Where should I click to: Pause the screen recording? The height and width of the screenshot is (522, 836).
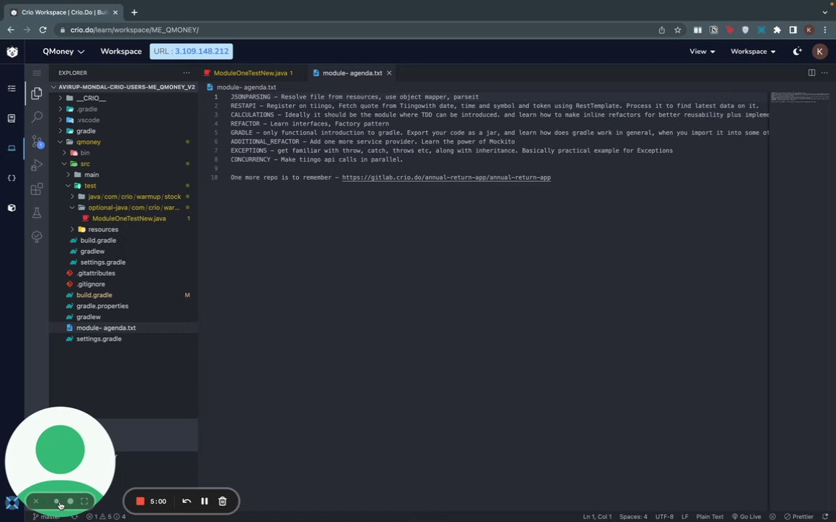pos(204,501)
